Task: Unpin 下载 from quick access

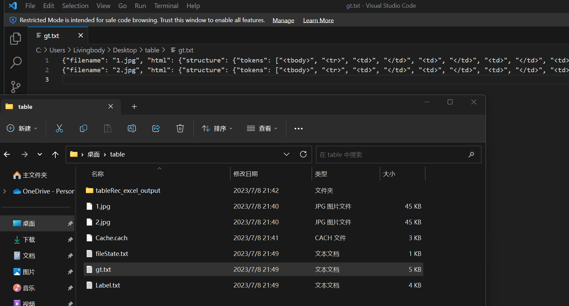Action: [x=70, y=239]
